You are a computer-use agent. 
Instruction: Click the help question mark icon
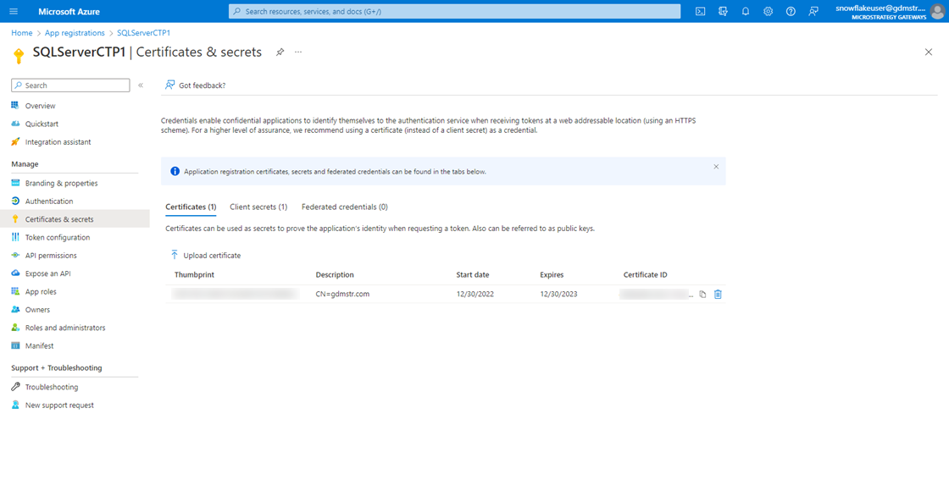791,11
